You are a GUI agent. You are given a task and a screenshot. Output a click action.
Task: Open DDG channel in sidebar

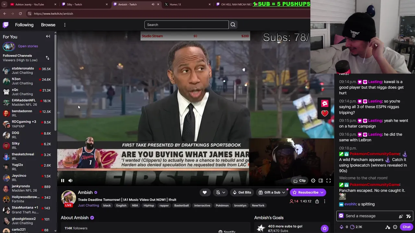point(27,135)
